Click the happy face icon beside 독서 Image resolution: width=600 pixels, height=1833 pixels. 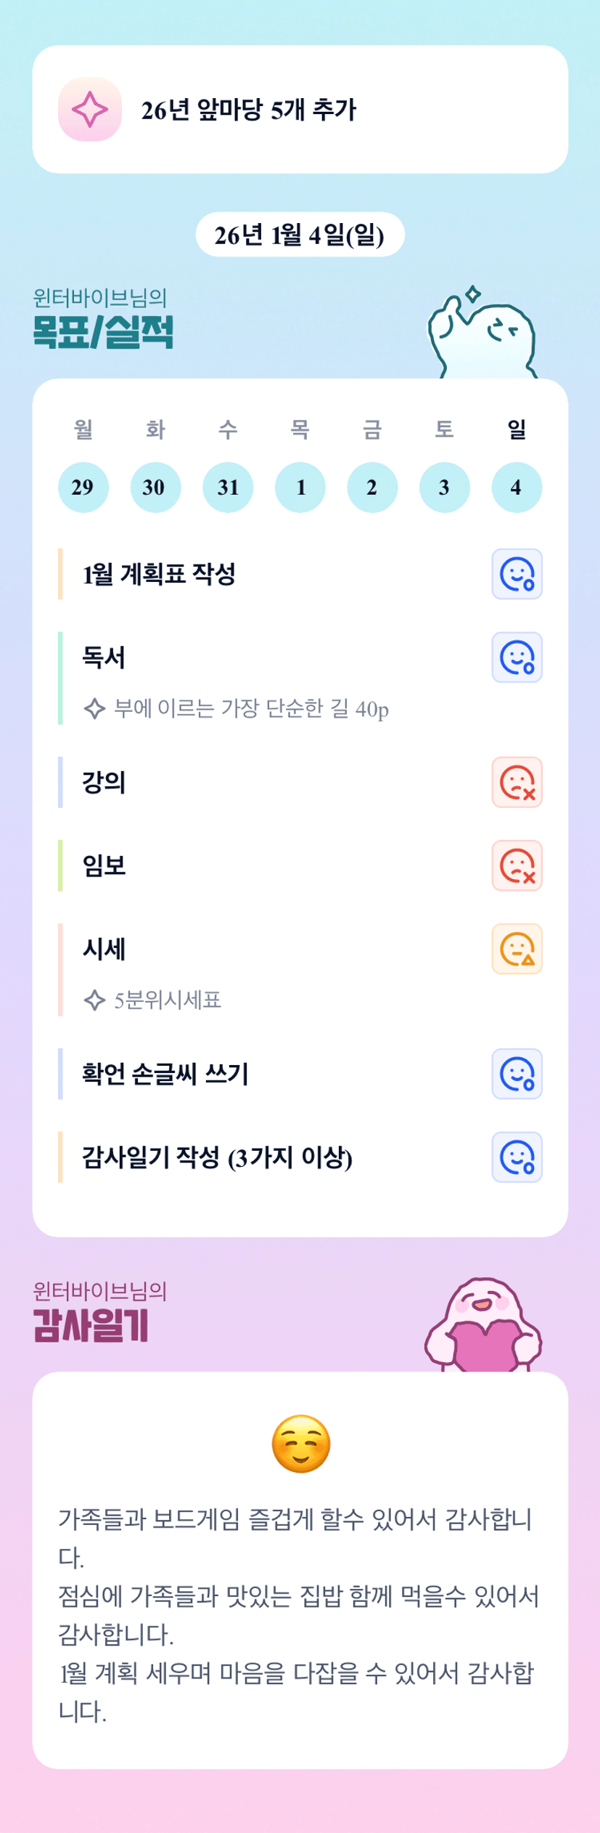(x=517, y=657)
